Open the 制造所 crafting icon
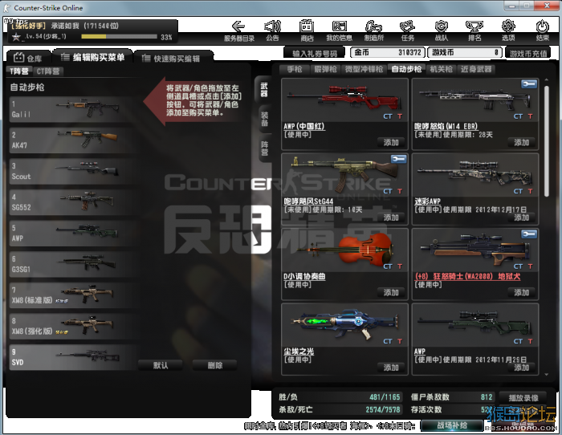562x435 pixels. (x=373, y=26)
